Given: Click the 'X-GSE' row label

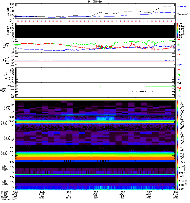Looking at the screenshot, I should click(x=5, y=192).
